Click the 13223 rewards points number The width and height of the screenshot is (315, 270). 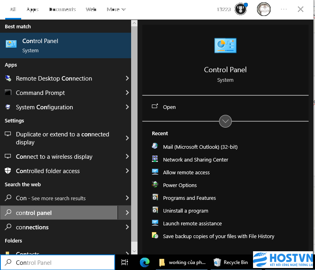pos(223,9)
